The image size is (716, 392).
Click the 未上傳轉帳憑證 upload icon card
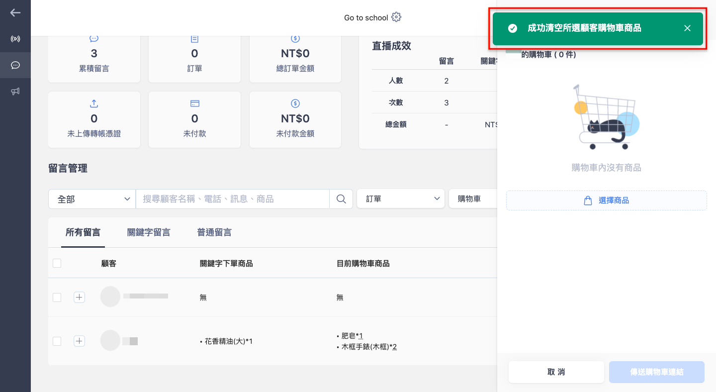(x=94, y=119)
